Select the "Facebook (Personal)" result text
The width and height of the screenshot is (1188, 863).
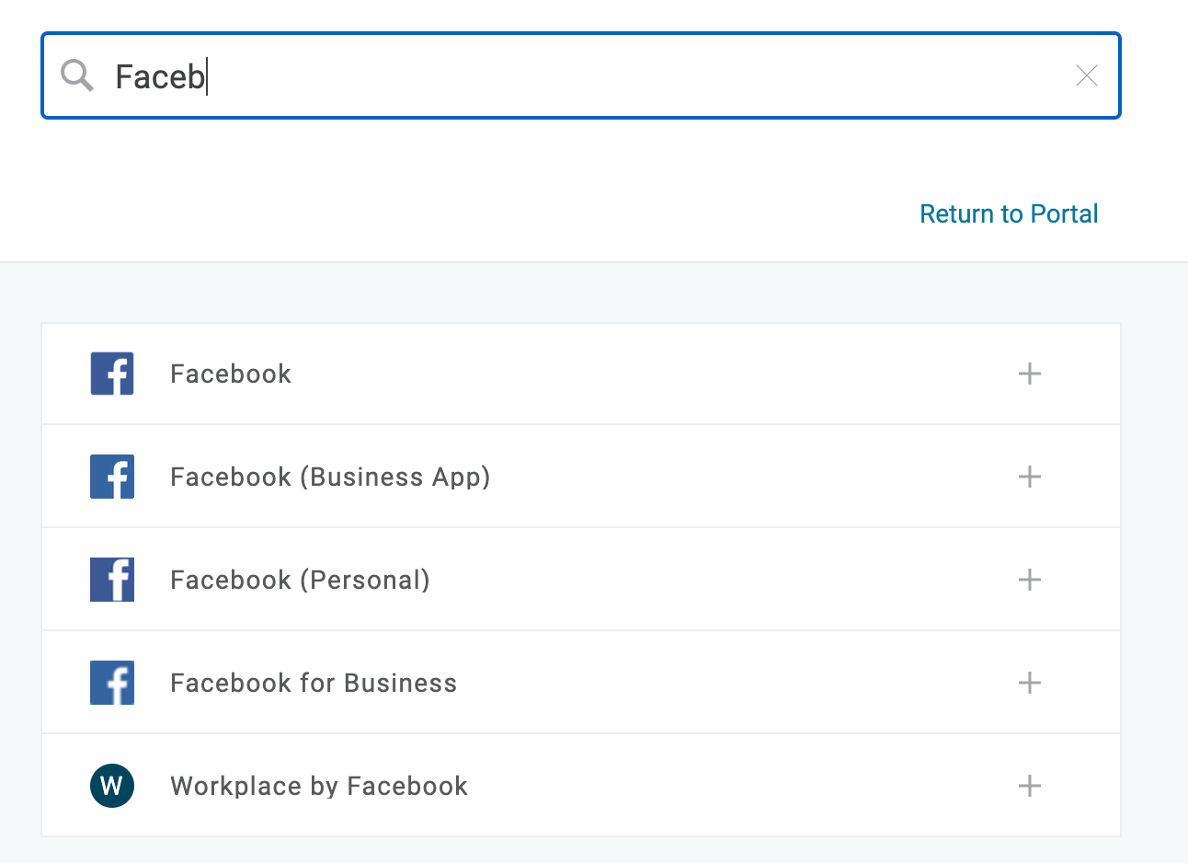tap(300, 580)
